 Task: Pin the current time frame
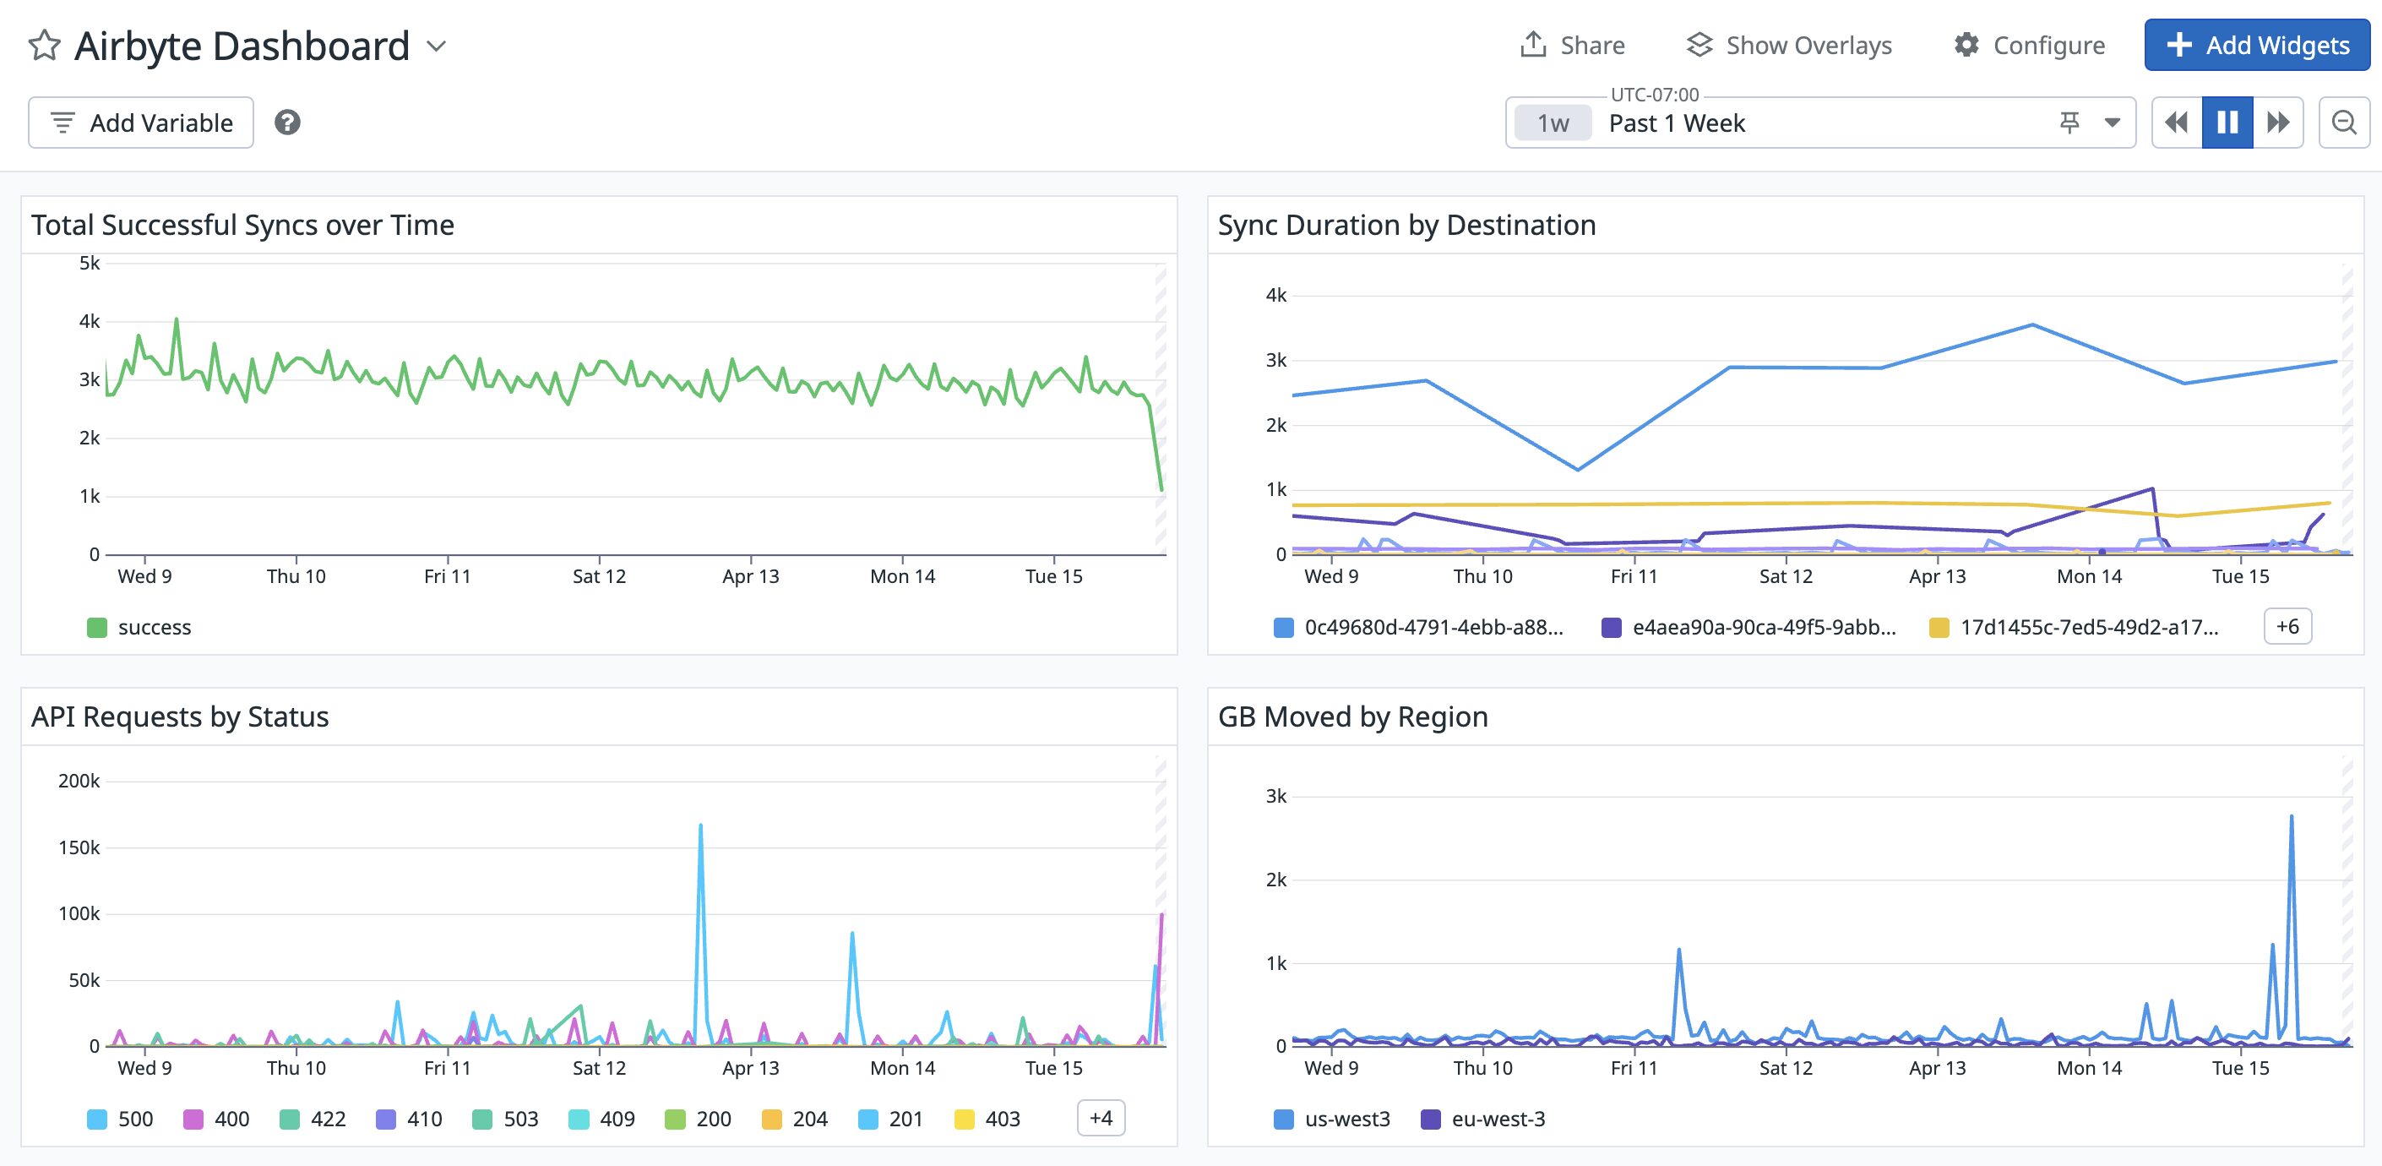(x=2069, y=121)
